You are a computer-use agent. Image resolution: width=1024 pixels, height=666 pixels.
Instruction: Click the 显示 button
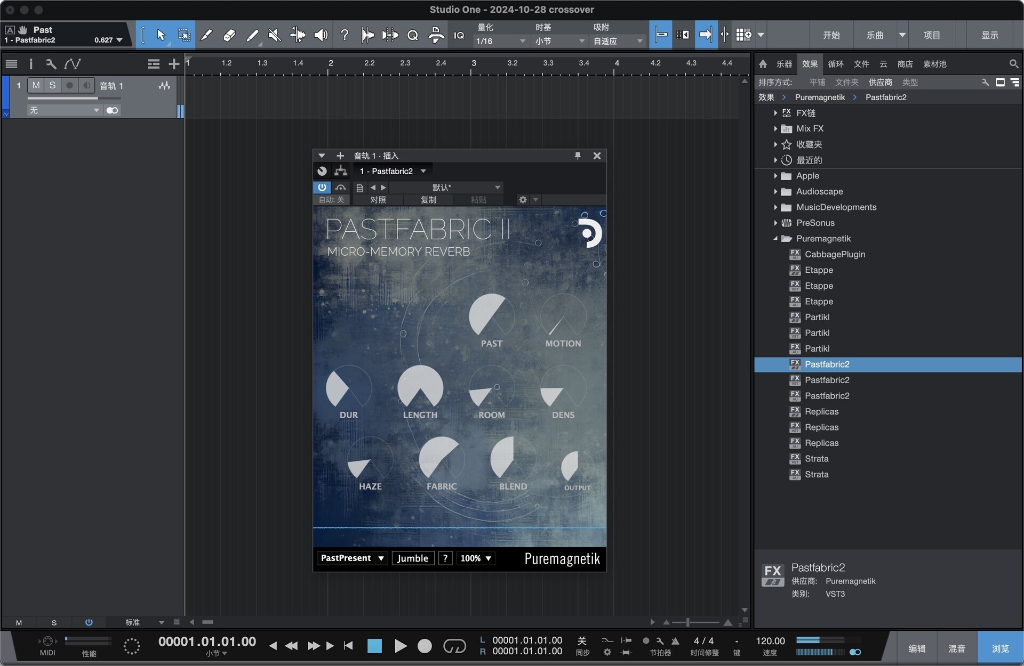pyautogui.click(x=990, y=35)
